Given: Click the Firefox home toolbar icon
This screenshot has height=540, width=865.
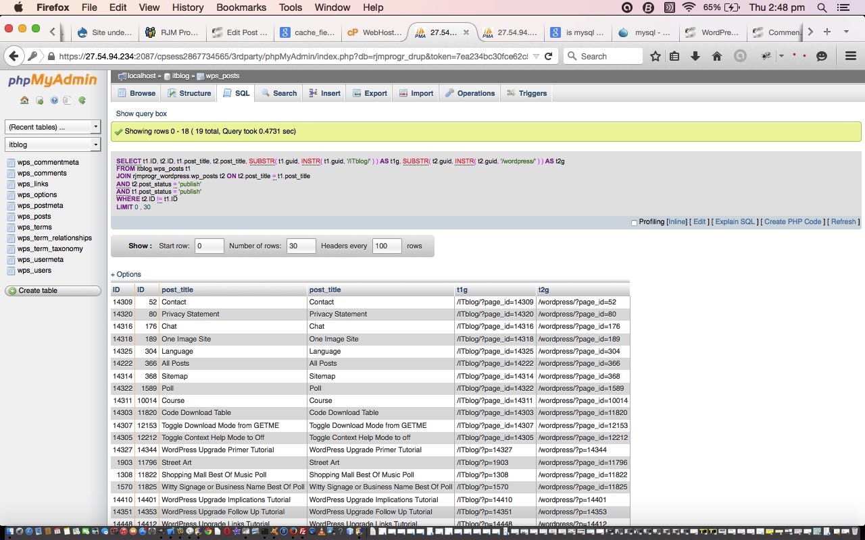Looking at the screenshot, I should point(717,56).
